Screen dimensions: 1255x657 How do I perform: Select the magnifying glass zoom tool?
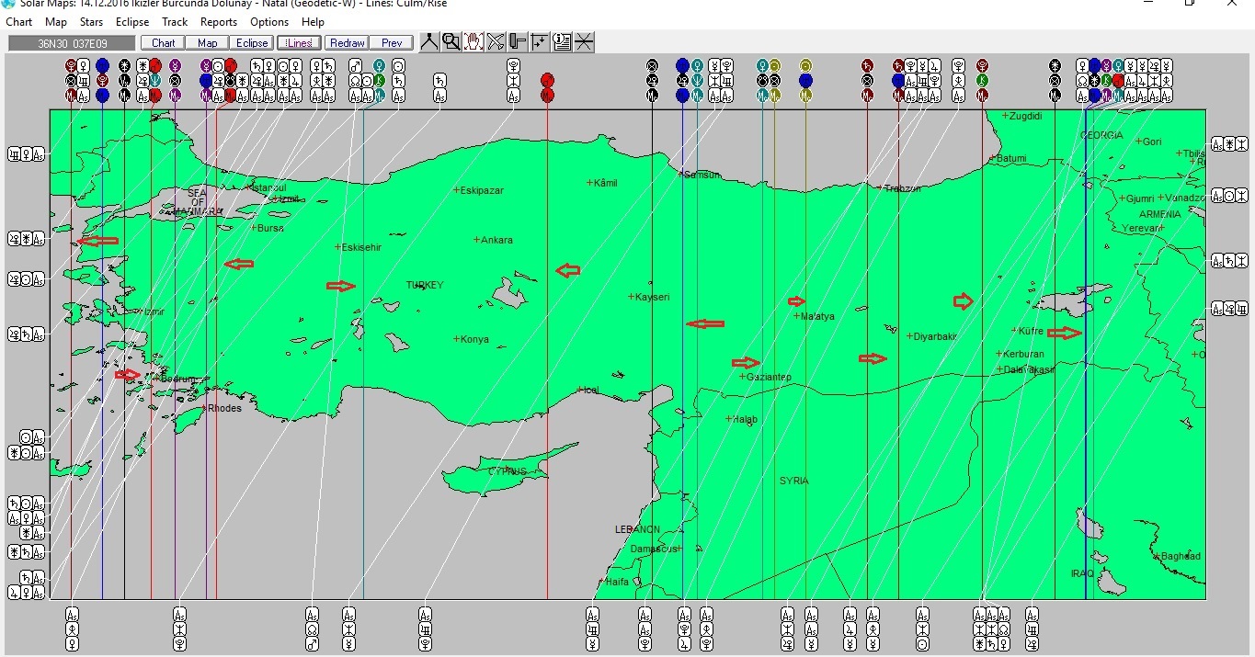[450, 40]
